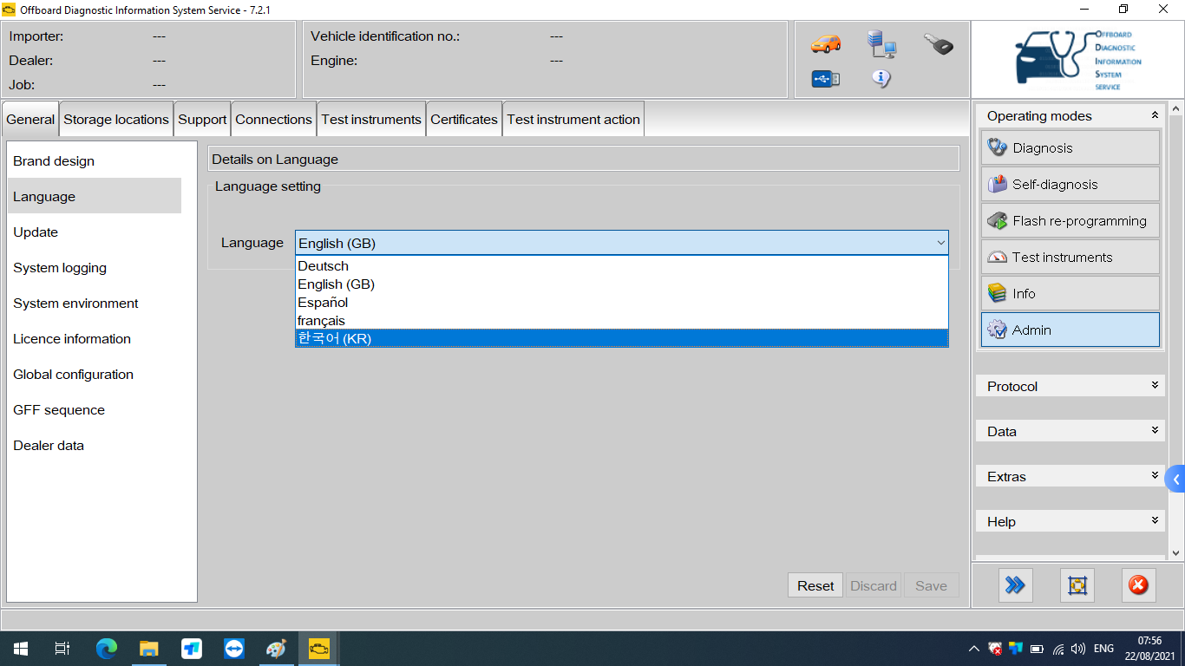The width and height of the screenshot is (1185, 666).
Task: Expand the Protocol section
Action: point(1070,386)
